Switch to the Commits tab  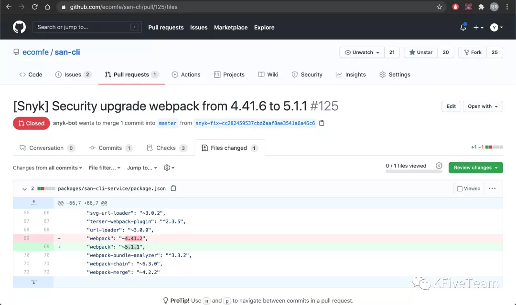pyautogui.click(x=111, y=148)
